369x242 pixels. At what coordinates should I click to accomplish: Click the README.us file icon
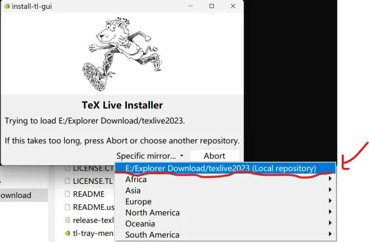(67, 207)
